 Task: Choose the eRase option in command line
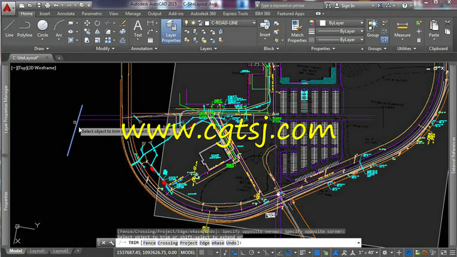(218, 243)
